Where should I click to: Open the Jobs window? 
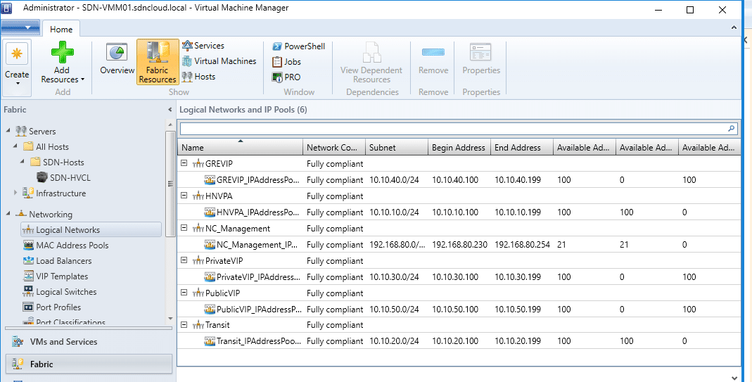[x=286, y=61]
